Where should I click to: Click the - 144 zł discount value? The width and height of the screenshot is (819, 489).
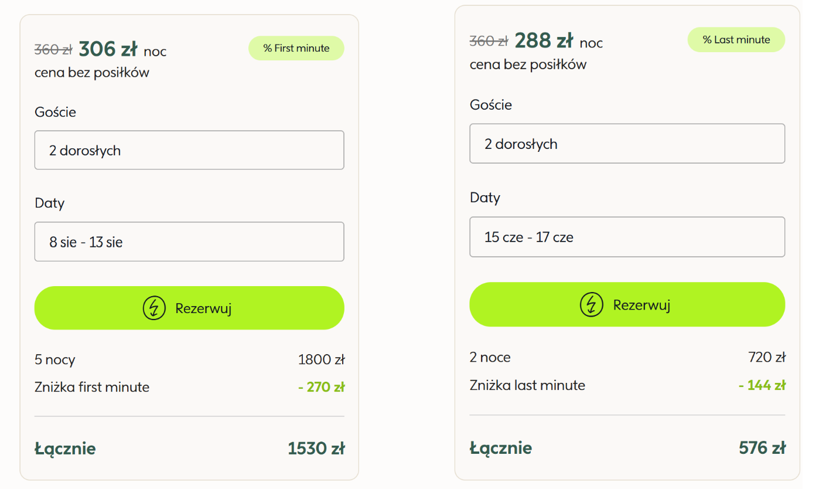pyautogui.click(x=762, y=385)
